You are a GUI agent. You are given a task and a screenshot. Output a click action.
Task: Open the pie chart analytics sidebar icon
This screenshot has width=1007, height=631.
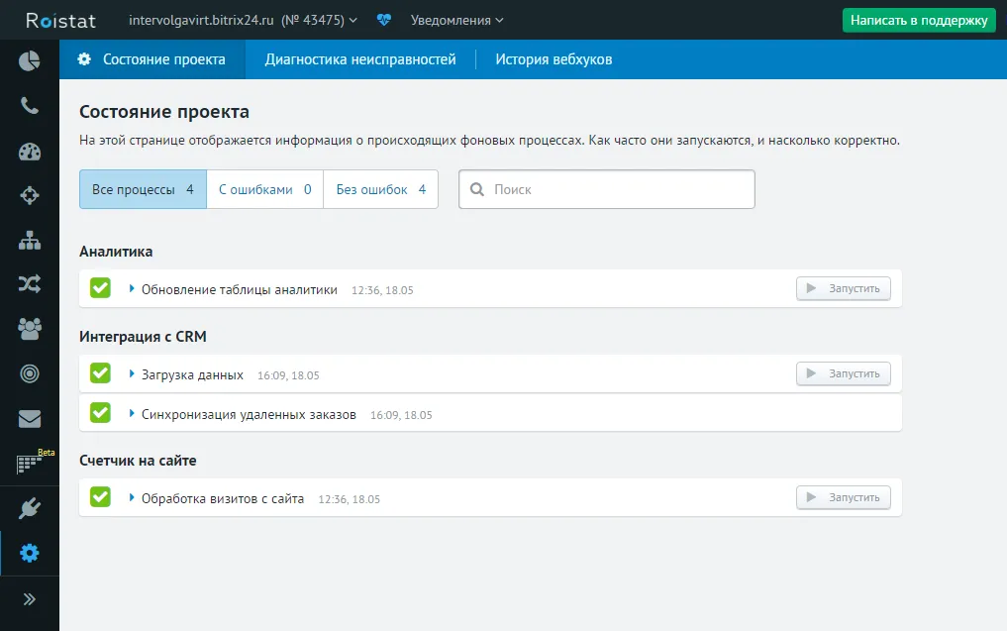point(29,60)
